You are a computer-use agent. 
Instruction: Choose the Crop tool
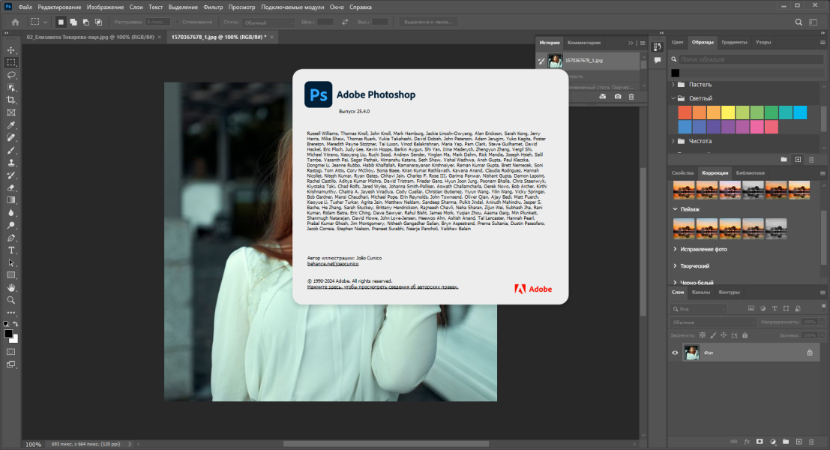tap(11, 100)
